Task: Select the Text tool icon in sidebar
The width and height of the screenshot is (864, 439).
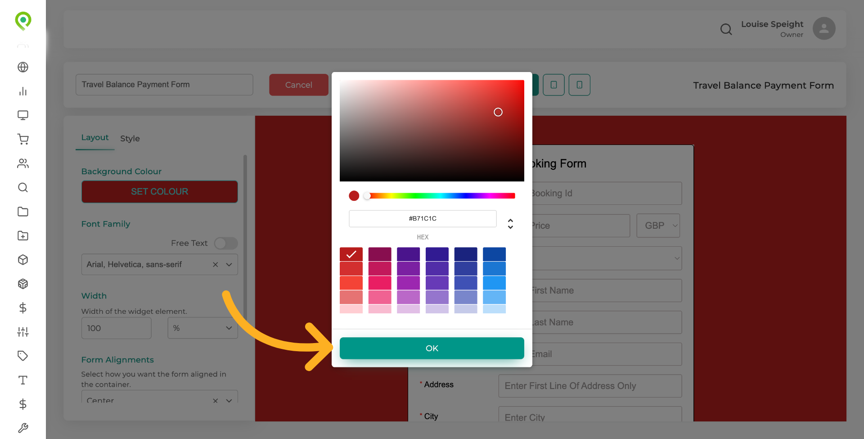Action: pos(23,380)
